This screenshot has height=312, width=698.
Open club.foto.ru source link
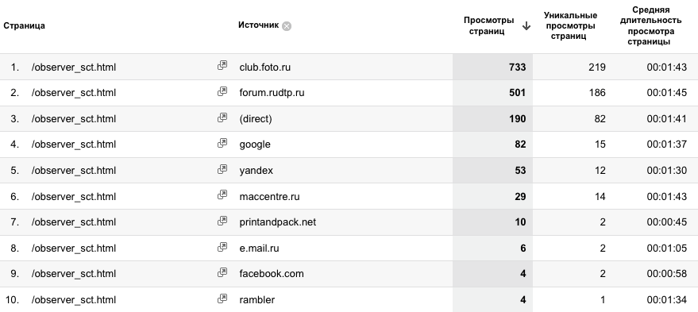click(x=265, y=67)
